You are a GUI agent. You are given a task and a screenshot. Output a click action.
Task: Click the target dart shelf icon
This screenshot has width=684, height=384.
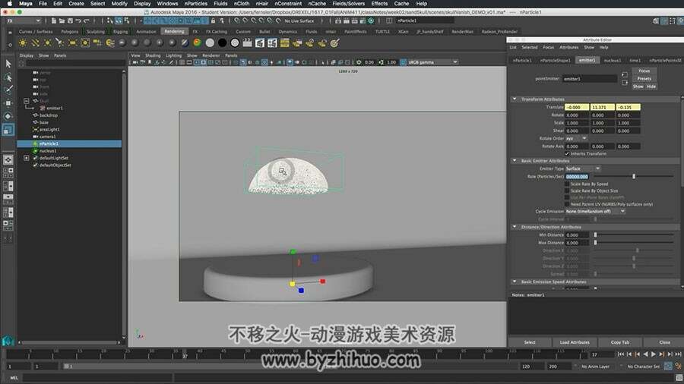[334, 42]
